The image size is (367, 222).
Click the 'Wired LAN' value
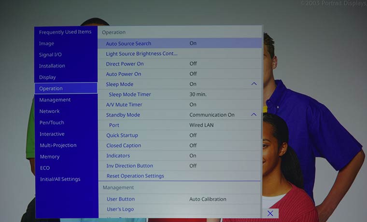coord(201,125)
